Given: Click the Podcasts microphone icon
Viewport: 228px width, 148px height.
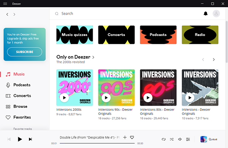Looking at the screenshot, I should [8, 85].
